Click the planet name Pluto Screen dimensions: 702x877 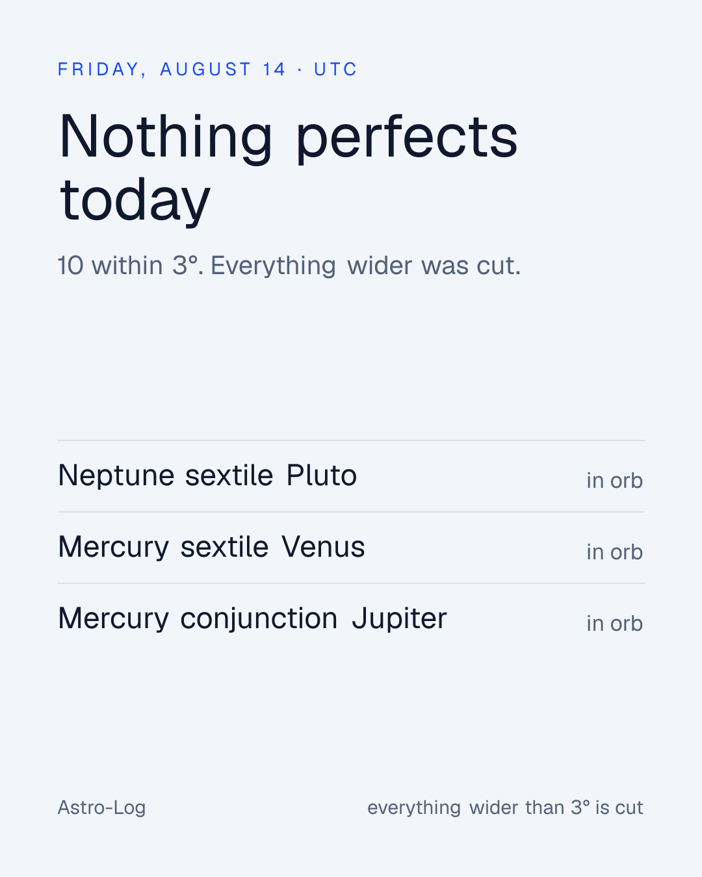pyautogui.click(x=322, y=476)
